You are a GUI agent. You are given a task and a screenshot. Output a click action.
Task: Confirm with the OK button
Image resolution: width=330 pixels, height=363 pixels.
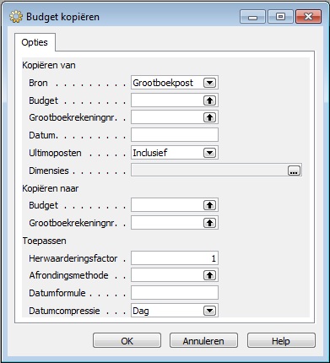point(127,341)
